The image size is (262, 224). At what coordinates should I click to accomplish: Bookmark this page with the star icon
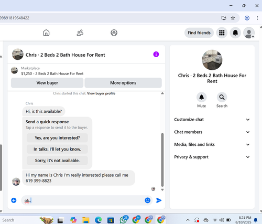(233, 18)
